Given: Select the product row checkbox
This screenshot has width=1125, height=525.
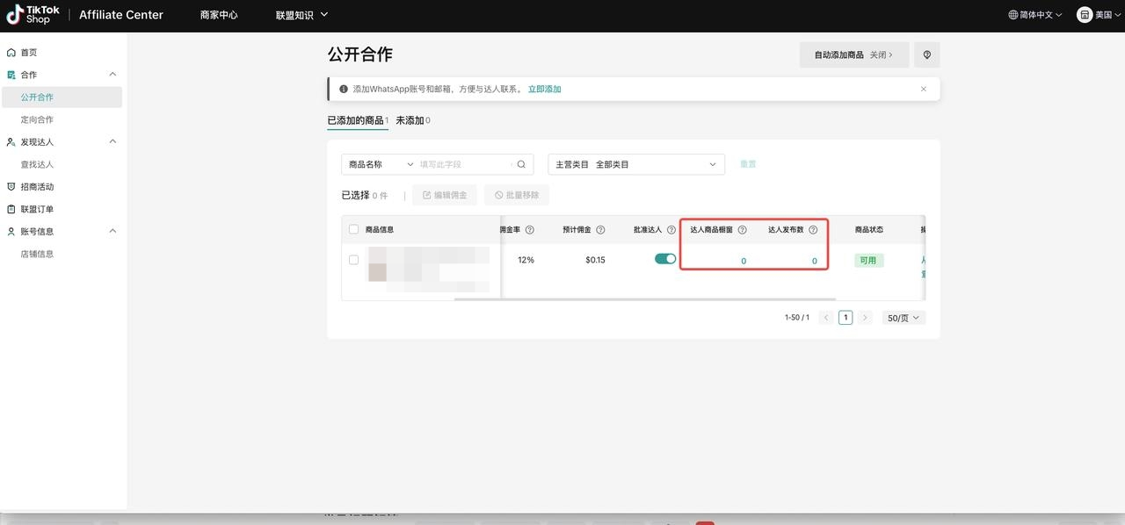Looking at the screenshot, I should pyautogui.click(x=353, y=260).
